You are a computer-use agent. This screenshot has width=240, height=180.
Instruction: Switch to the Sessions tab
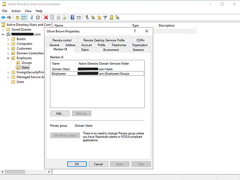[x=138, y=50]
